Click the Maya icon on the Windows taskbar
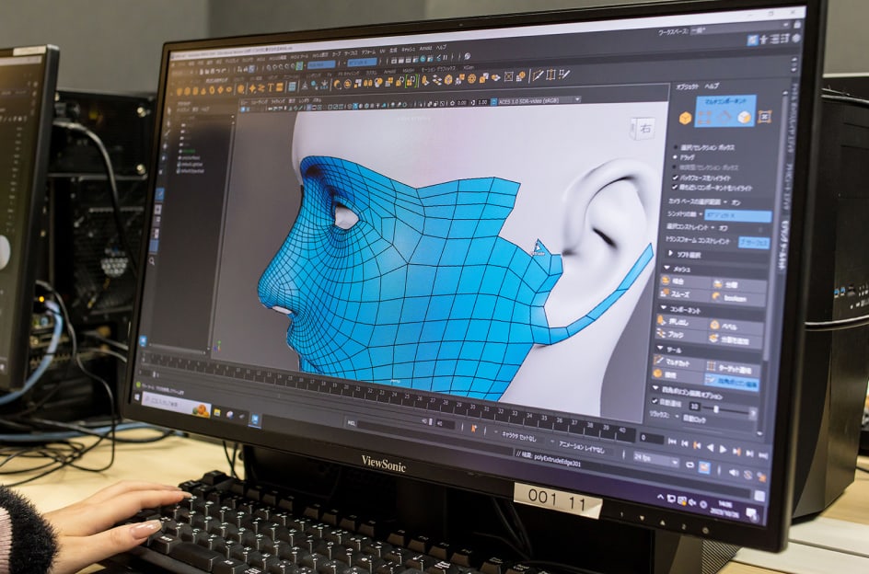 click(x=256, y=420)
